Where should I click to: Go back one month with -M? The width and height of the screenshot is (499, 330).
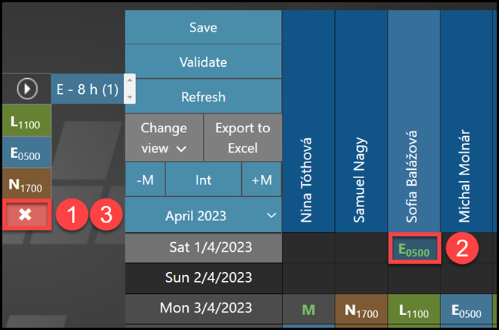tap(145, 180)
